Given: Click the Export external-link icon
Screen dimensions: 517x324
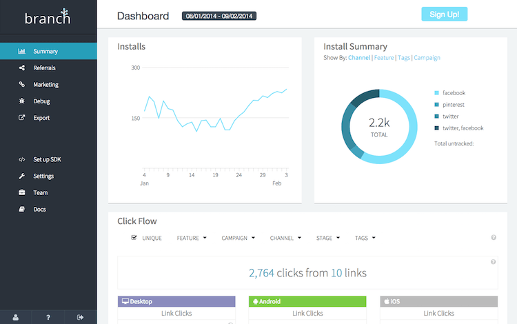Looking at the screenshot, I should (x=22, y=118).
